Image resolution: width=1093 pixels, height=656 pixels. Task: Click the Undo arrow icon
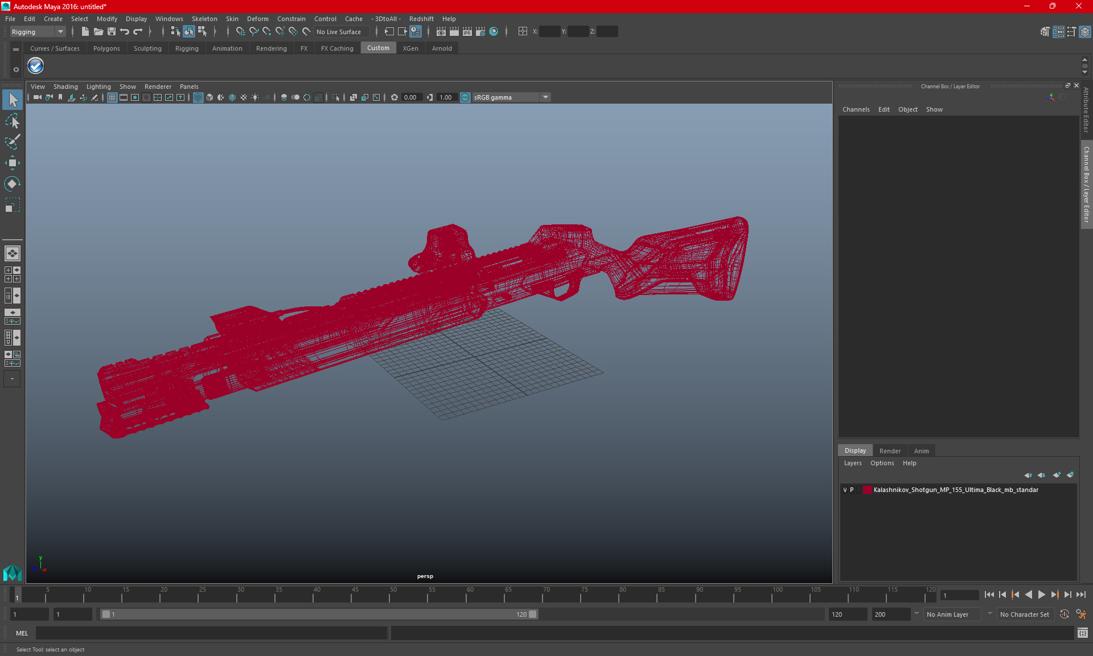125,32
